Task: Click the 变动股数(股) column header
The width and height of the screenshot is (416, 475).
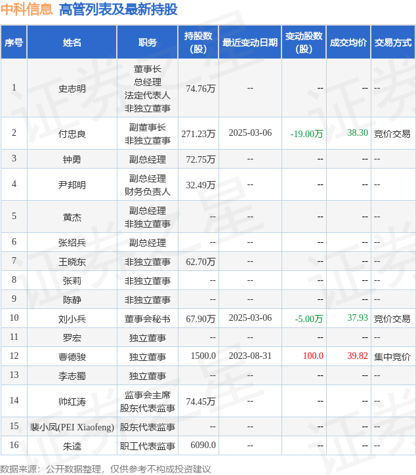Action: coord(304,42)
